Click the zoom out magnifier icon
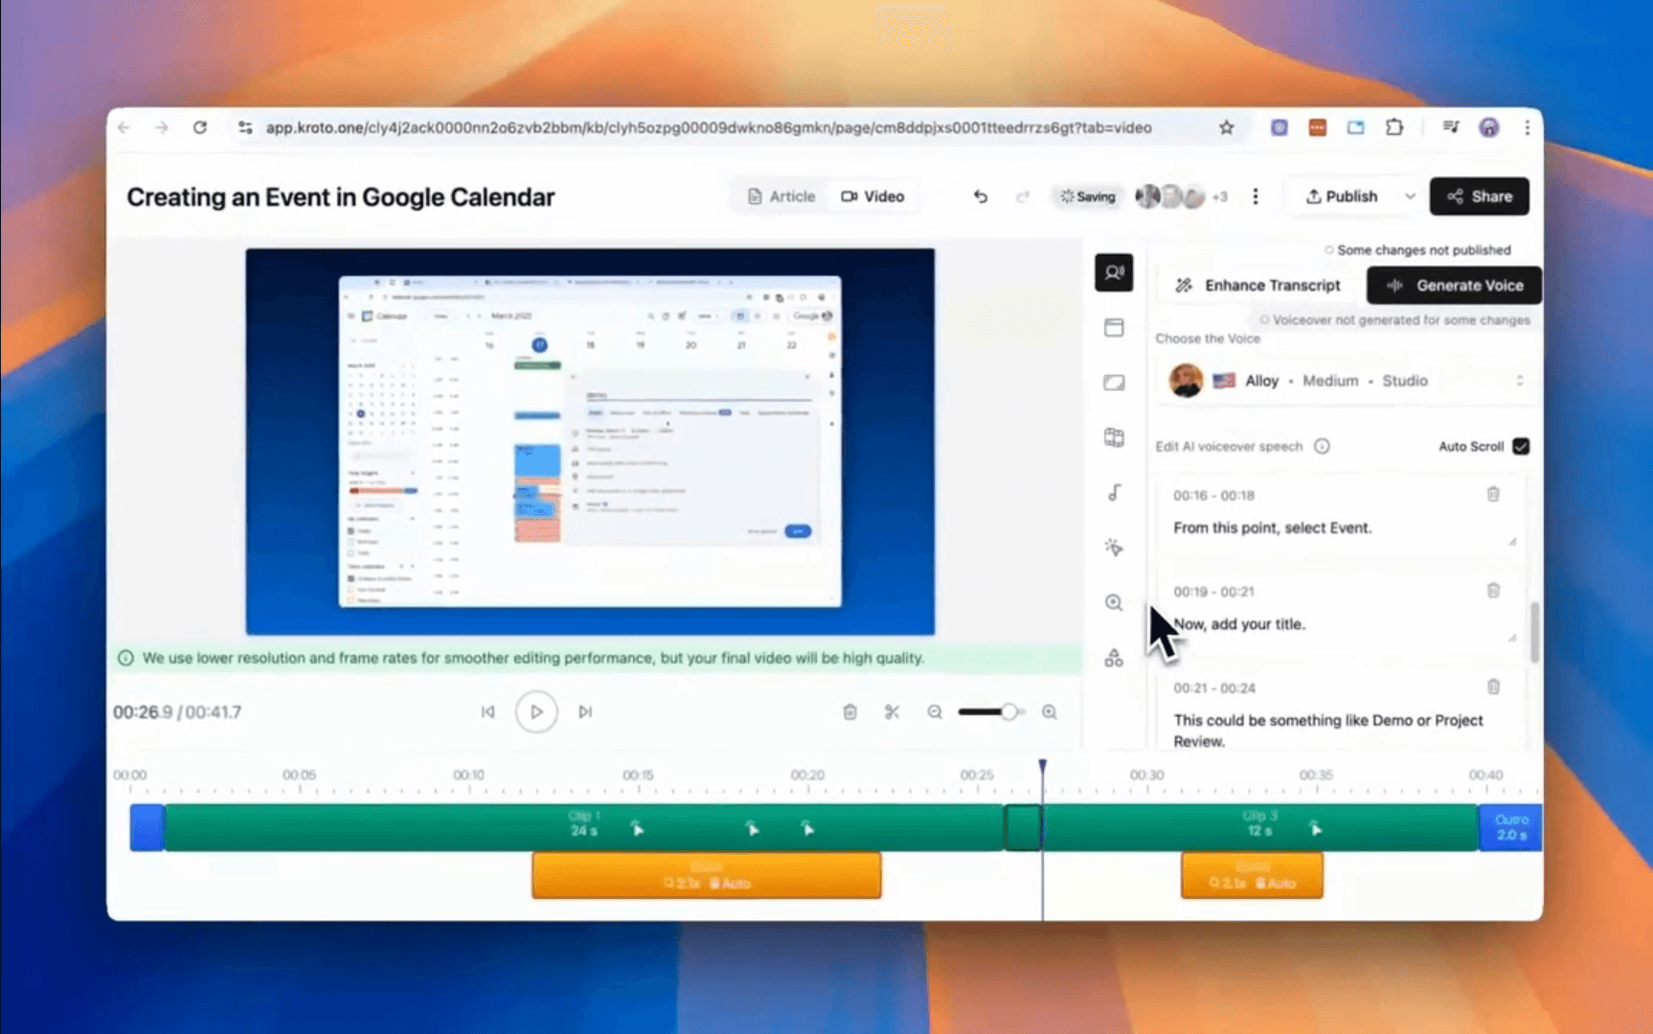1653x1034 pixels. click(935, 711)
